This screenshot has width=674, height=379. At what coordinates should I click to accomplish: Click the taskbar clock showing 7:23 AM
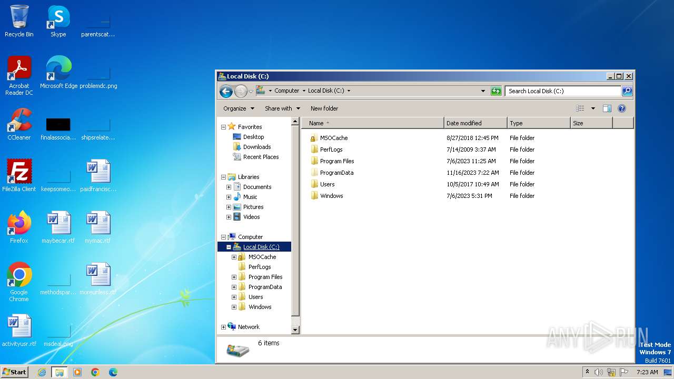(x=647, y=372)
